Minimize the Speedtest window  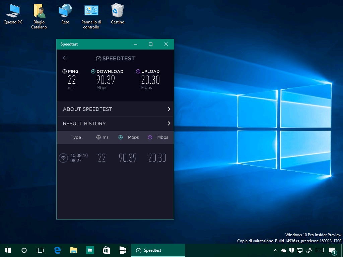click(135, 44)
